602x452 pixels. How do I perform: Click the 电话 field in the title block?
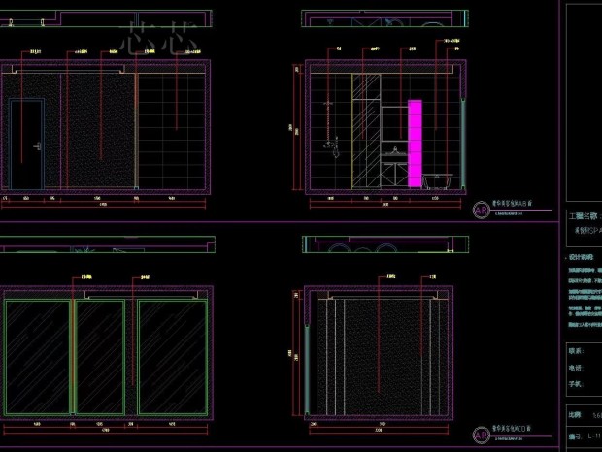tap(577, 368)
